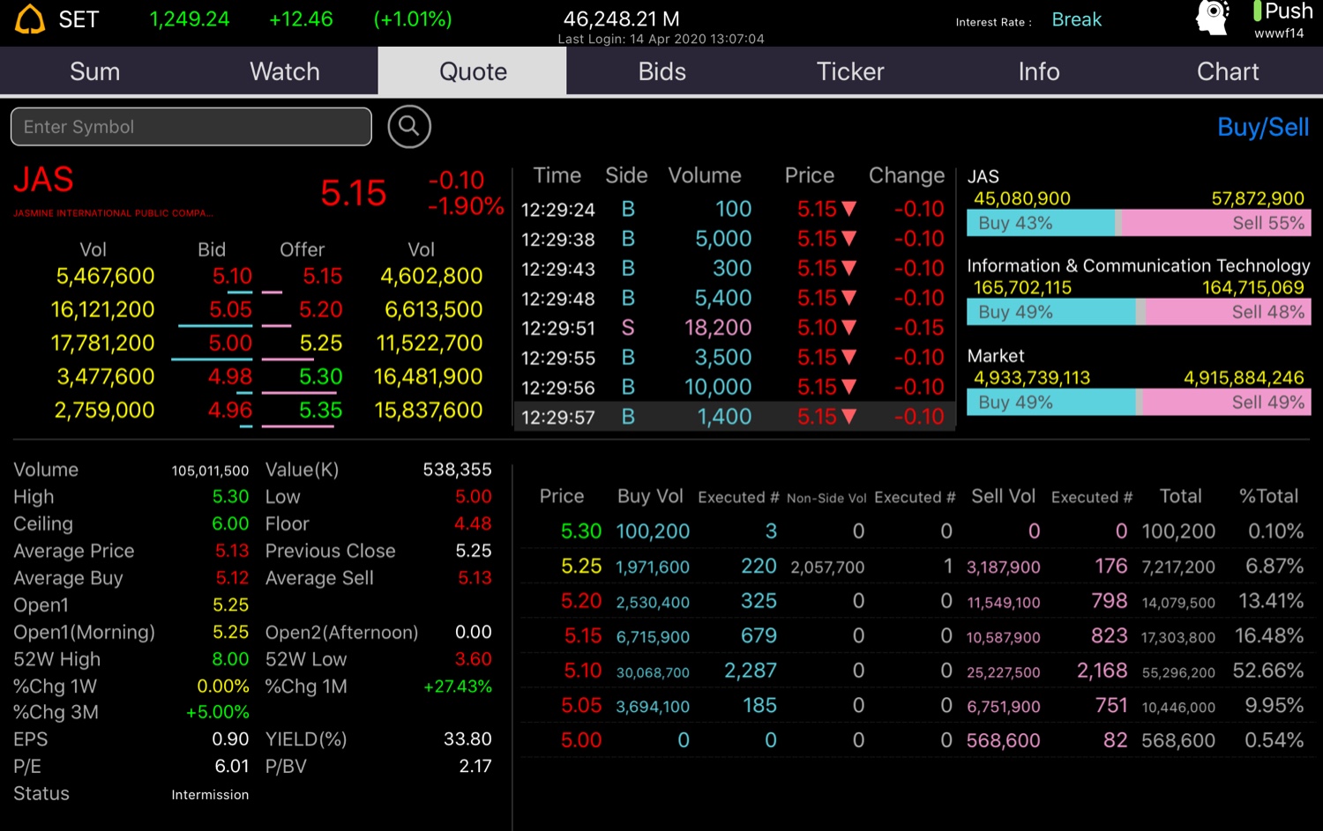Screen dimensions: 1323x831
Task: Select the 12:29:38 ticker row
Action: pyautogui.click(x=734, y=239)
